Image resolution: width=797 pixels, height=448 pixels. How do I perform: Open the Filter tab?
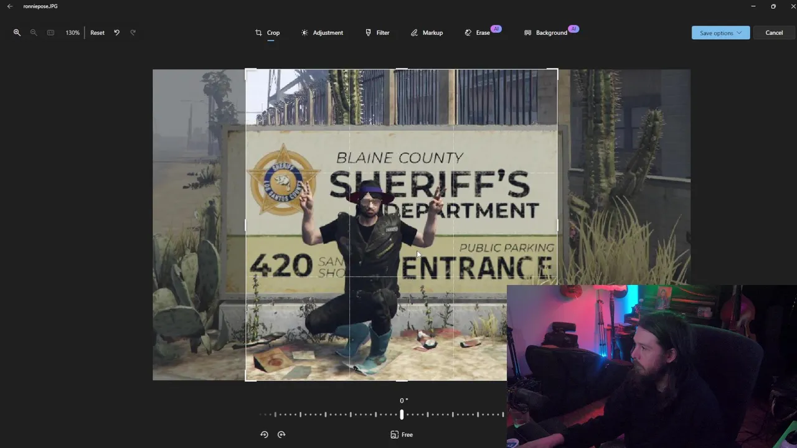377,32
